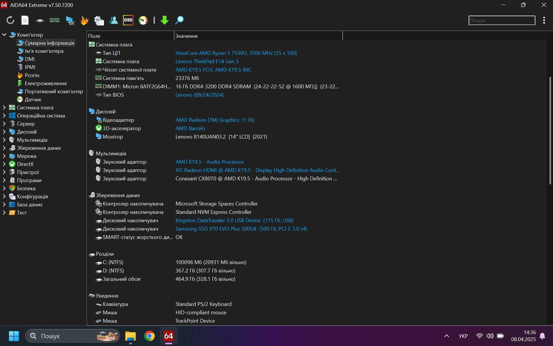This screenshot has width=553, height=346.
Task: Select Розгін in the tree
Action: [32, 75]
